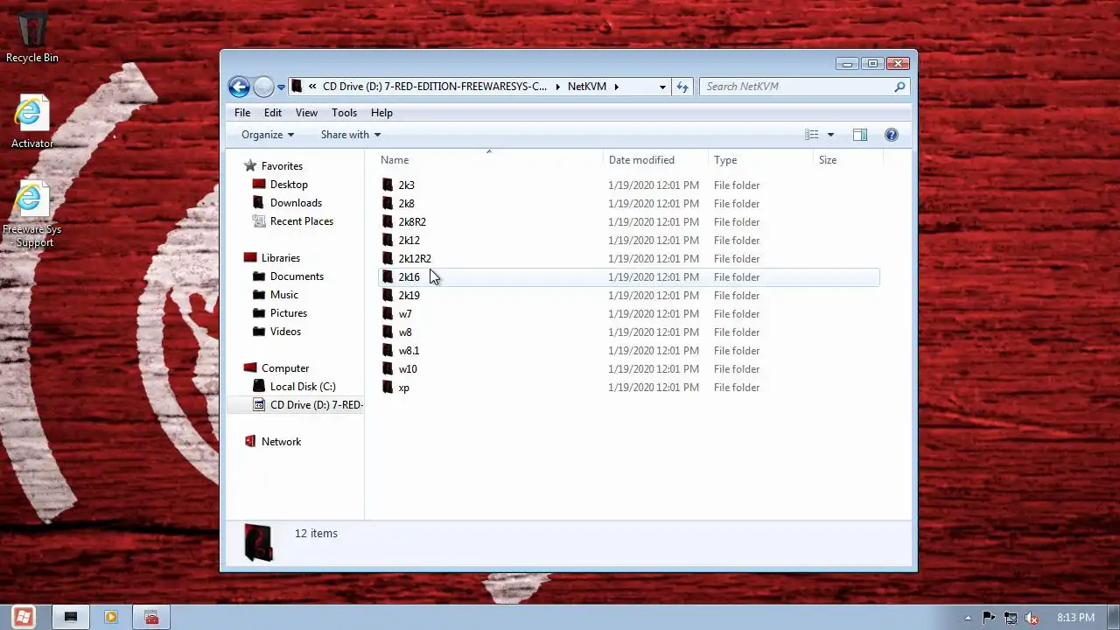
Task: Select Favorites in the navigation pane
Action: [282, 166]
